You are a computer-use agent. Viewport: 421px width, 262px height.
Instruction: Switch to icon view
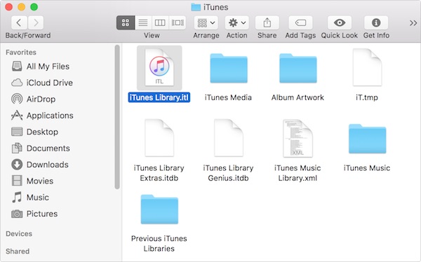coord(126,23)
